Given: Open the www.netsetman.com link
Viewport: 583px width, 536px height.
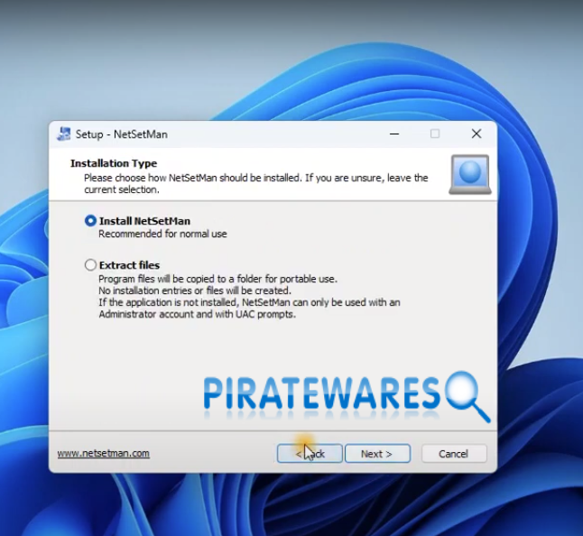Looking at the screenshot, I should point(104,454).
